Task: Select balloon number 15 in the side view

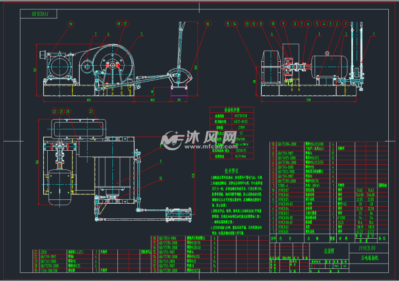Action: coord(228,23)
